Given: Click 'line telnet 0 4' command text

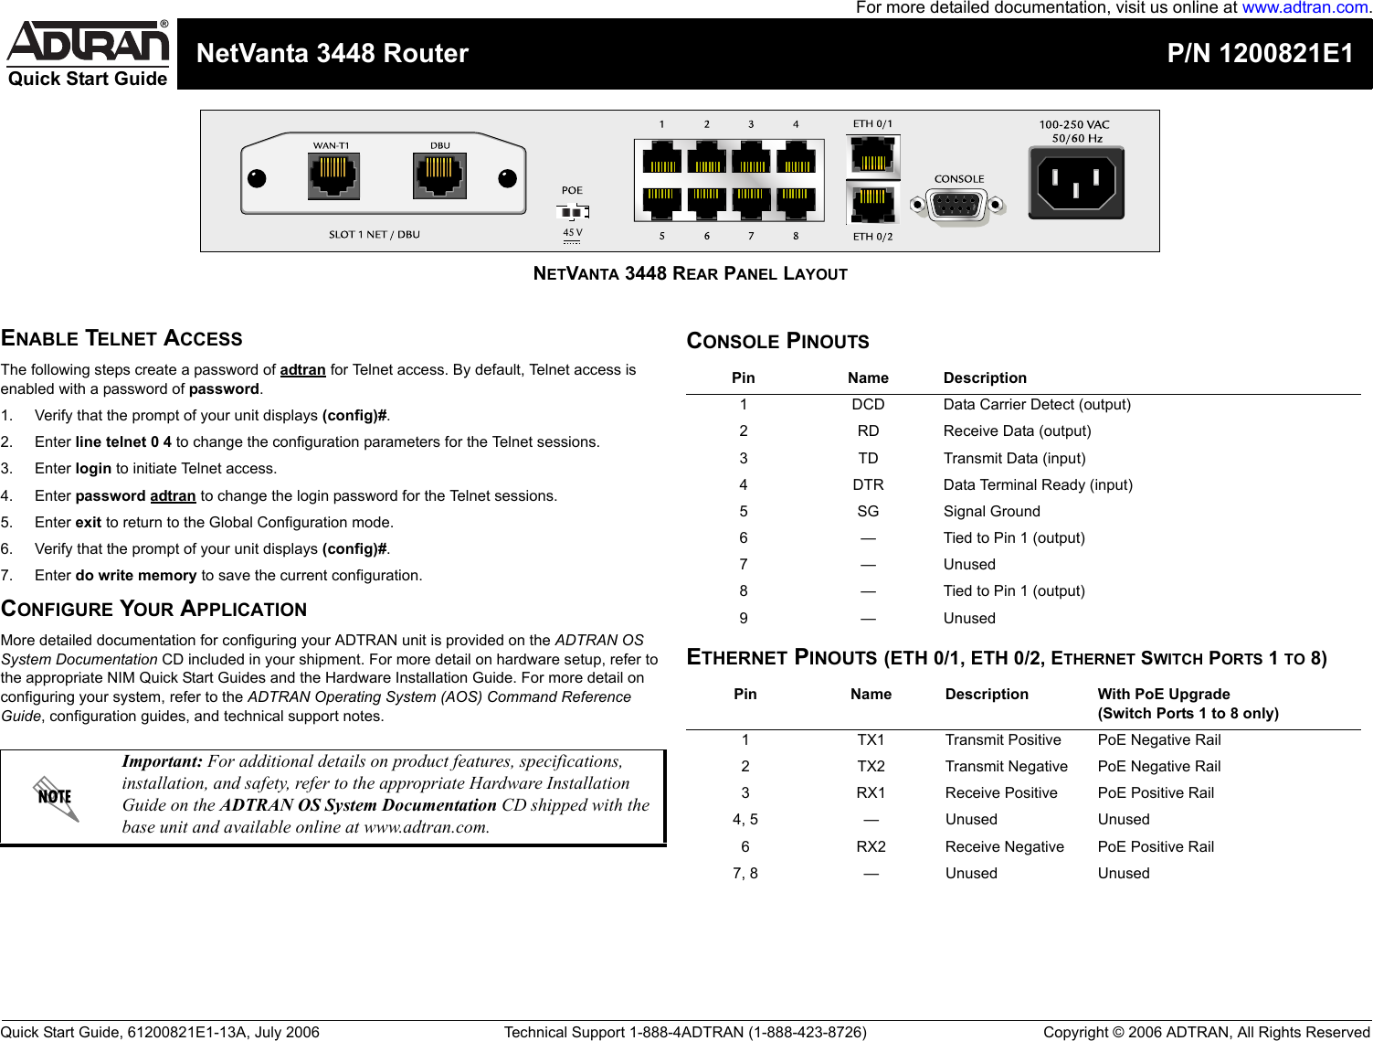Looking at the screenshot, I should [123, 441].
